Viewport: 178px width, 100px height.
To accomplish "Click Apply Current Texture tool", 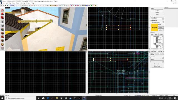I will [3, 33].
